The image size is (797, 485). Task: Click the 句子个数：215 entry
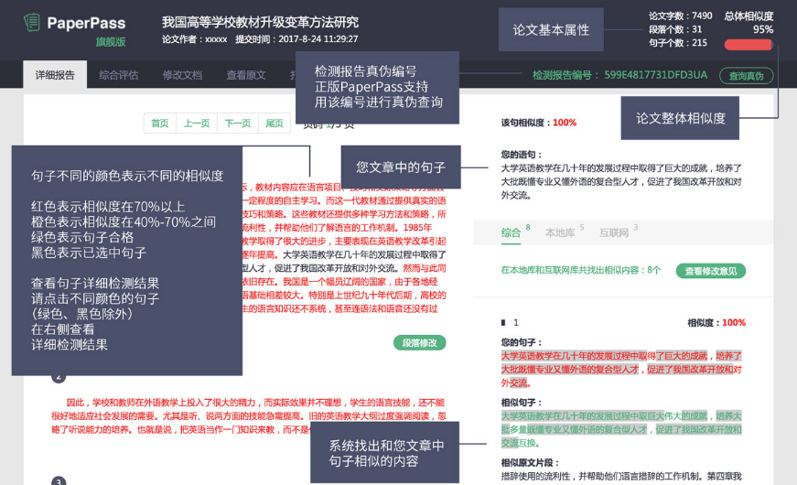(677, 43)
